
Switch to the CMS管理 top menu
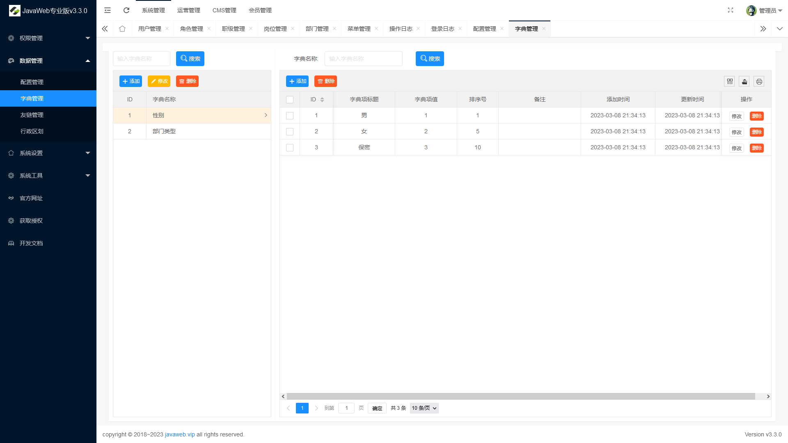point(224,10)
